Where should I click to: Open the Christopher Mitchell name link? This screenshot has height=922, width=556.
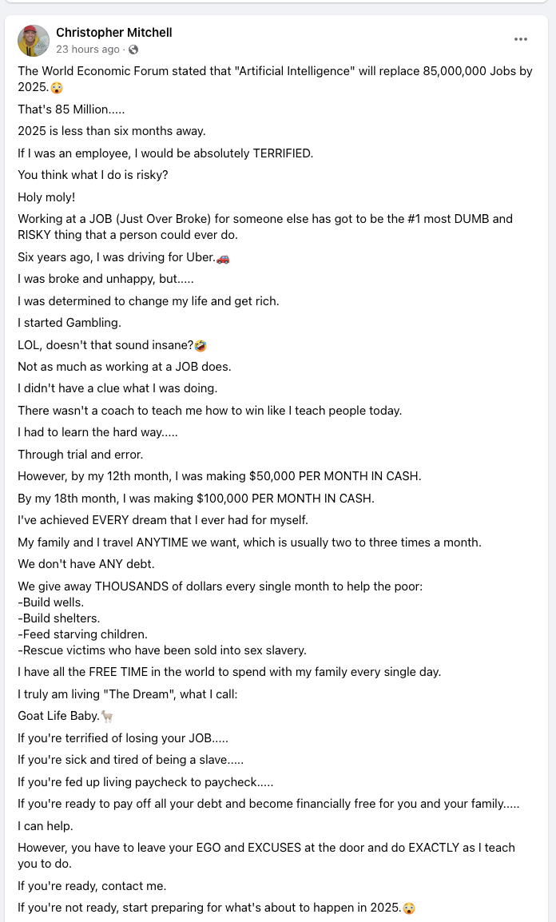pyautogui.click(x=114, y=32)
